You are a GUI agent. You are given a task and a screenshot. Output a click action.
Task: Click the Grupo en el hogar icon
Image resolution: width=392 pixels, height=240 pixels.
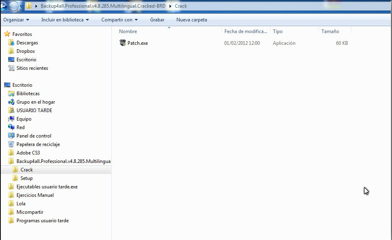(x=11, y=102)
